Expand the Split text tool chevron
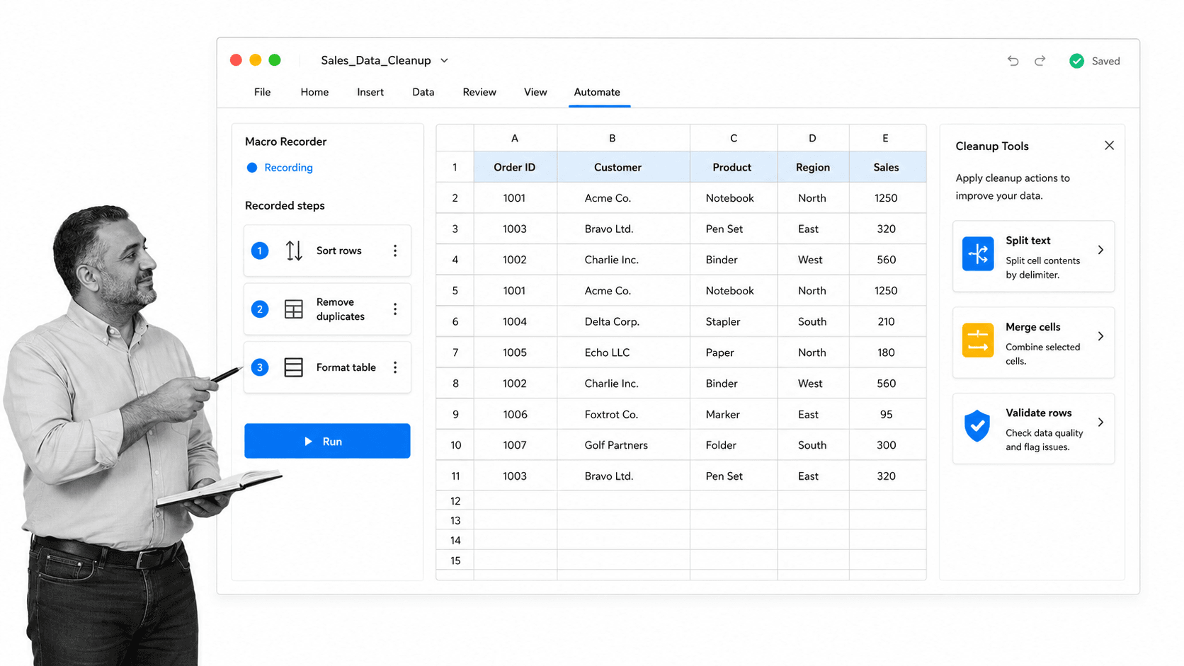This screenshot has width=1184, height=666. point(1100,250)
